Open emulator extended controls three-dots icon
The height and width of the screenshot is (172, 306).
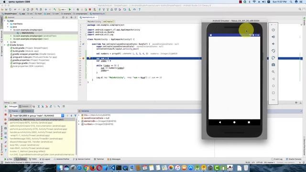(273, 100)
